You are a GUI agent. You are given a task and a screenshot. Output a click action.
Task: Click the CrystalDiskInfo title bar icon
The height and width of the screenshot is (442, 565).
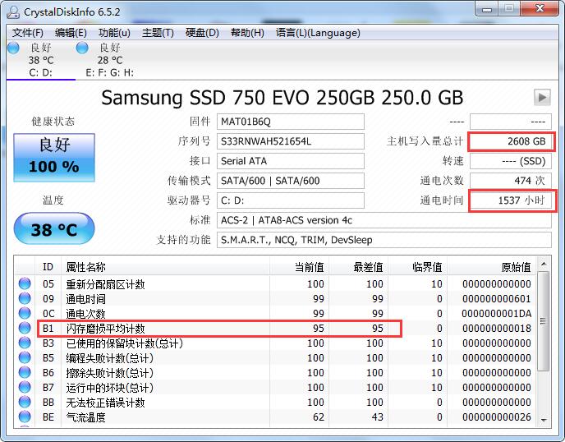point(13,12)
